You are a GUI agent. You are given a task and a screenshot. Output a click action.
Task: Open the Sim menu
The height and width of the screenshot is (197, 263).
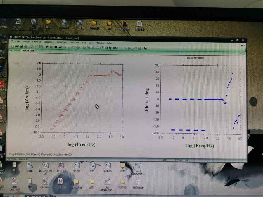[84, 43]
